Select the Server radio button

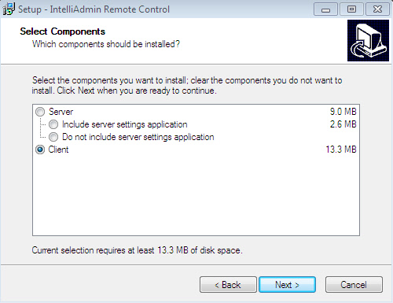click(40, 112)
